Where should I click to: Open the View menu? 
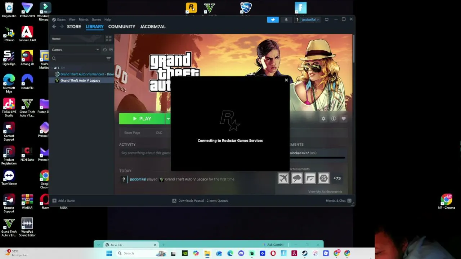(x=72, y=19)
